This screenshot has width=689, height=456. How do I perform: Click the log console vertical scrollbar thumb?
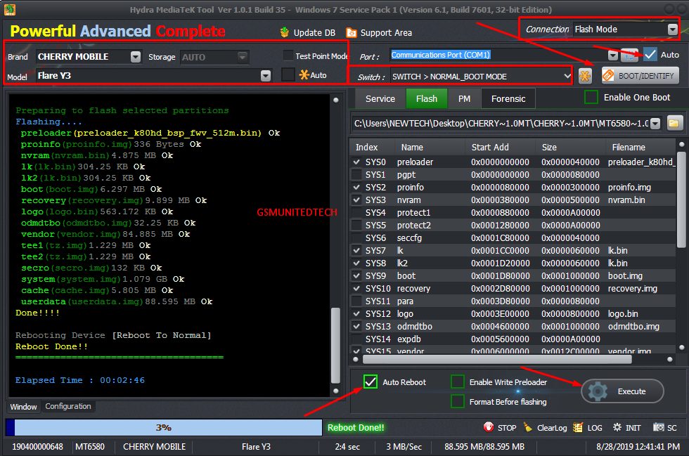tap(335, 346)
